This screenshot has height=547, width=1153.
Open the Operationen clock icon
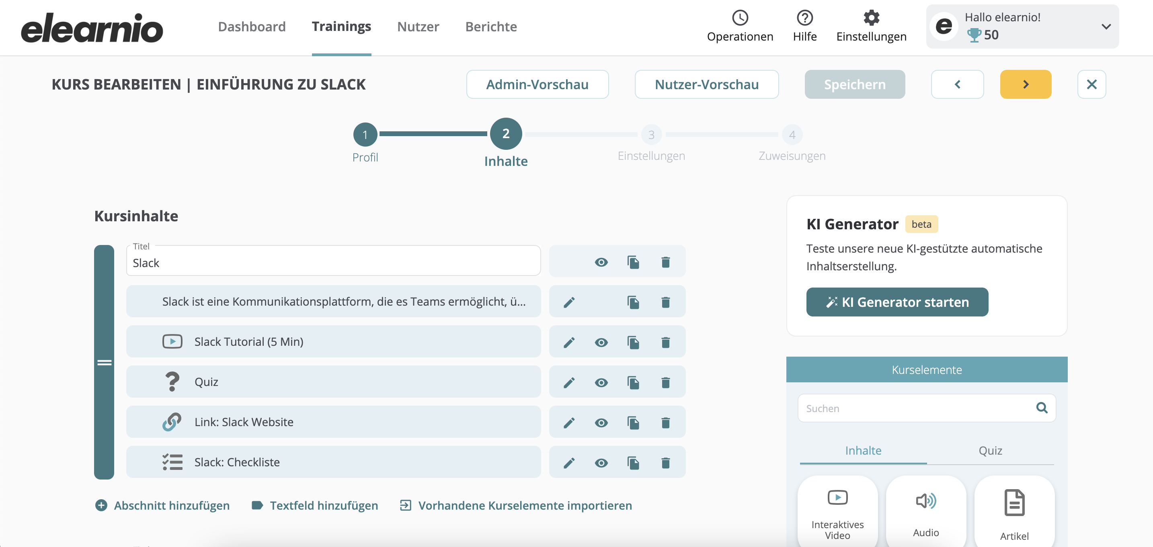[740, 18]
